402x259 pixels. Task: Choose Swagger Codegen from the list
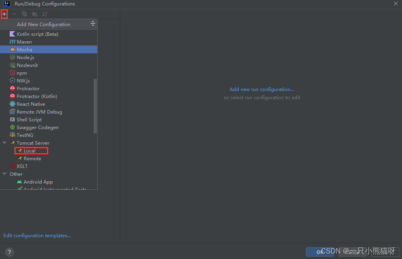click(x=49, y=127)
